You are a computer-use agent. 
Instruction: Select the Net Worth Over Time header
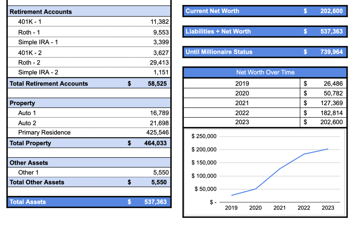coord(265,72)
